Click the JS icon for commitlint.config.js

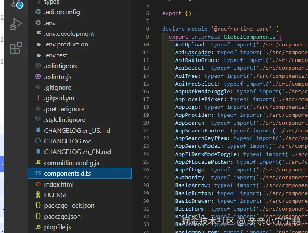pos(38,163)
